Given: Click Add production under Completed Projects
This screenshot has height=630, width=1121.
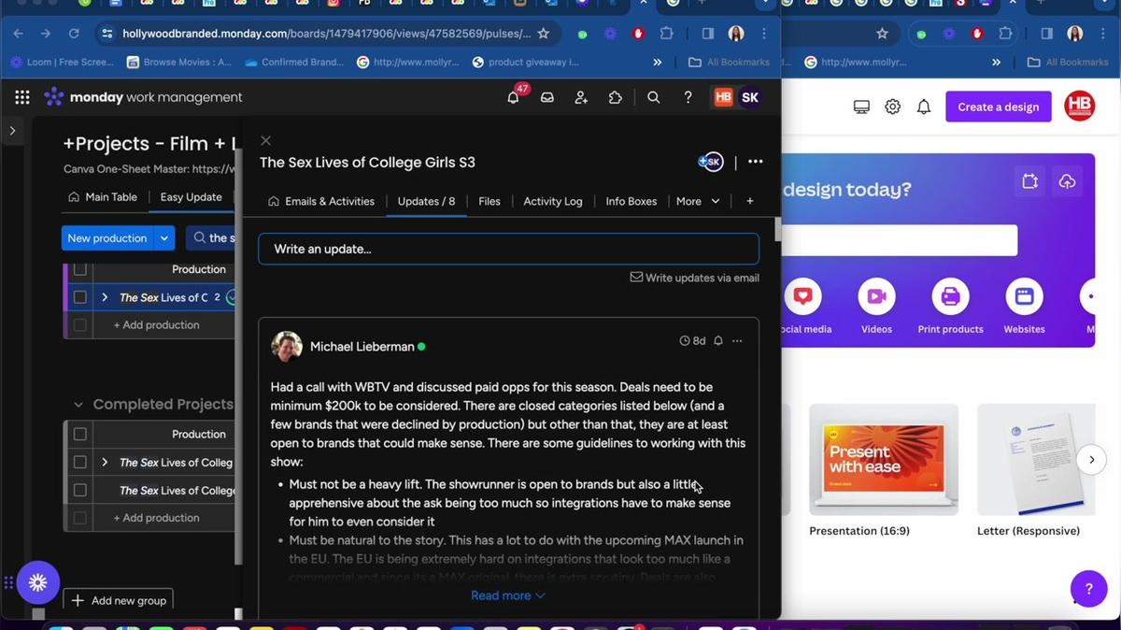Looking at the screenshot, I should pos(156,518).
